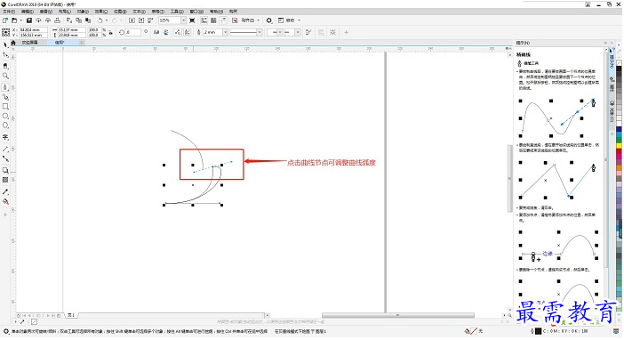Click the Open folder icon
The image size is (624, 340).
coord(14,20)
